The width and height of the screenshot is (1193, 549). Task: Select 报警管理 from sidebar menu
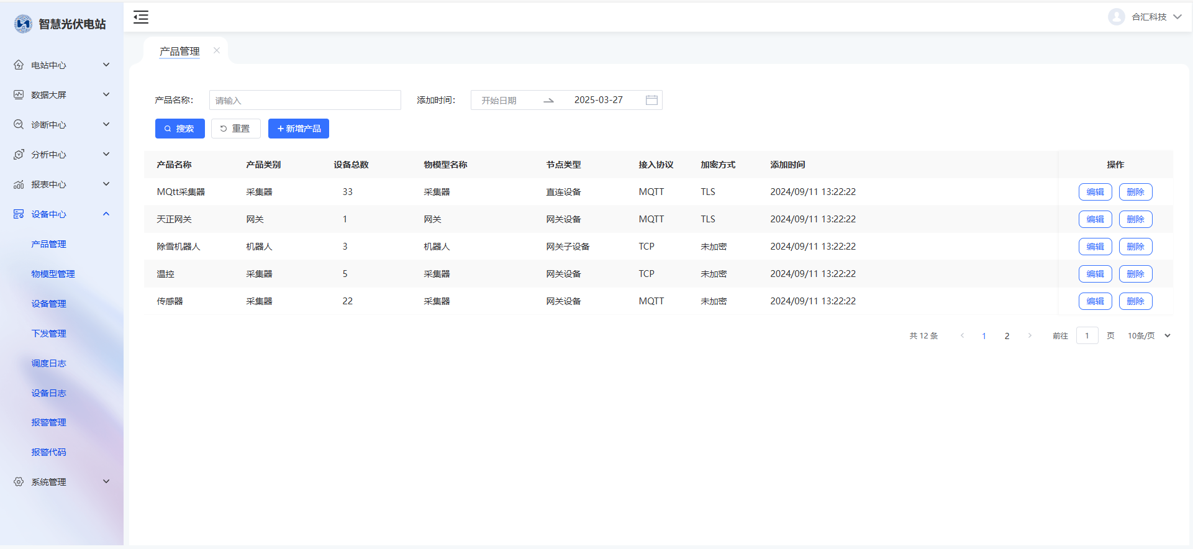pos(48,422)
